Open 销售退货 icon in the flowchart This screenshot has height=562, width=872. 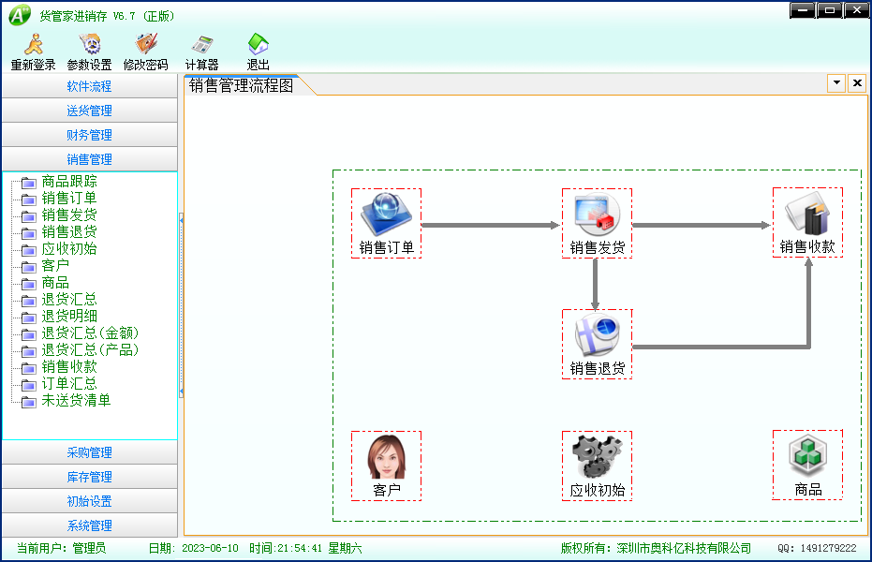pyautogui.click(x=598, y=335)
